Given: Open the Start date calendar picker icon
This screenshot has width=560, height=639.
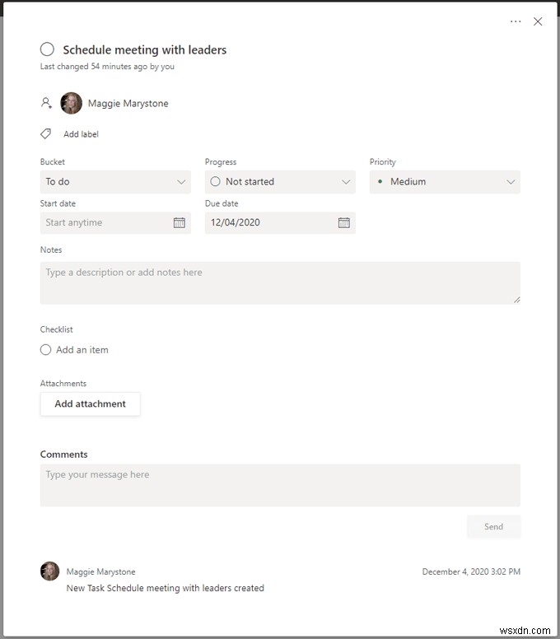Looking at the screenshot, I should (180, 222).
